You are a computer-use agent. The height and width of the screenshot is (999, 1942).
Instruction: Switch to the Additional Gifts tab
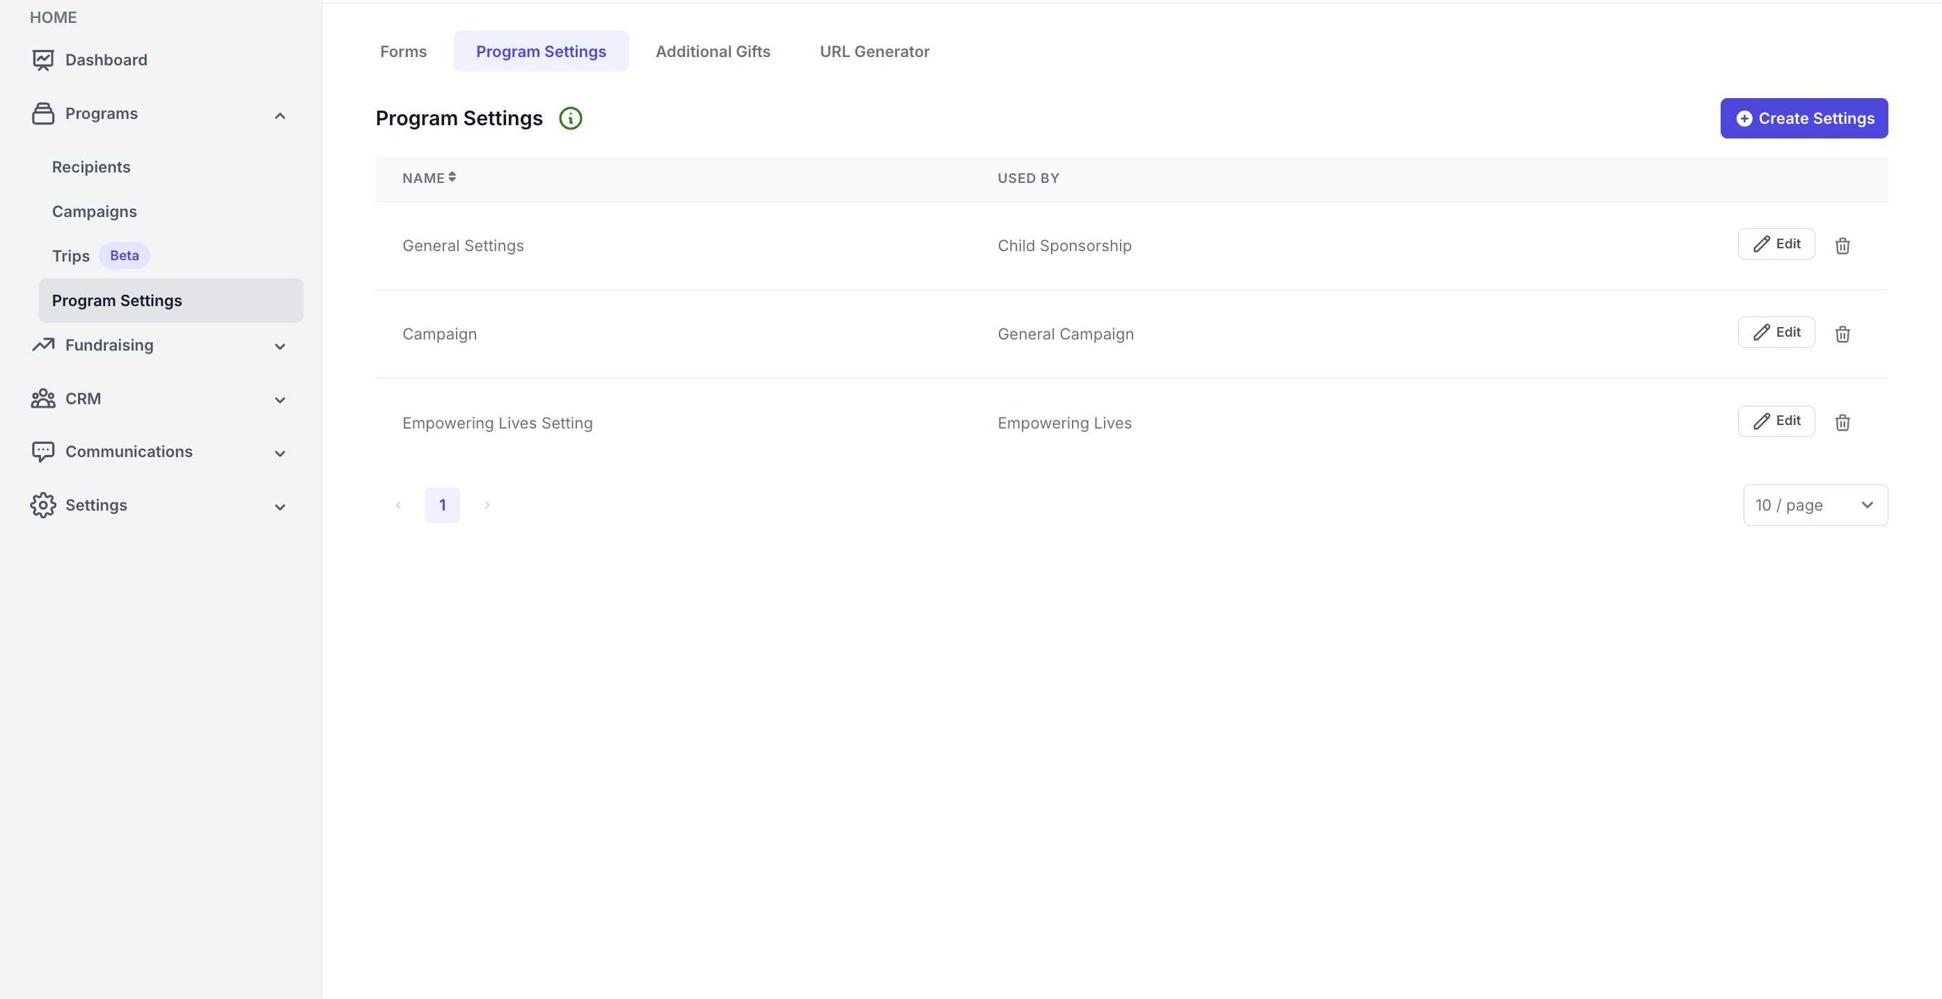tap(713, 51)
